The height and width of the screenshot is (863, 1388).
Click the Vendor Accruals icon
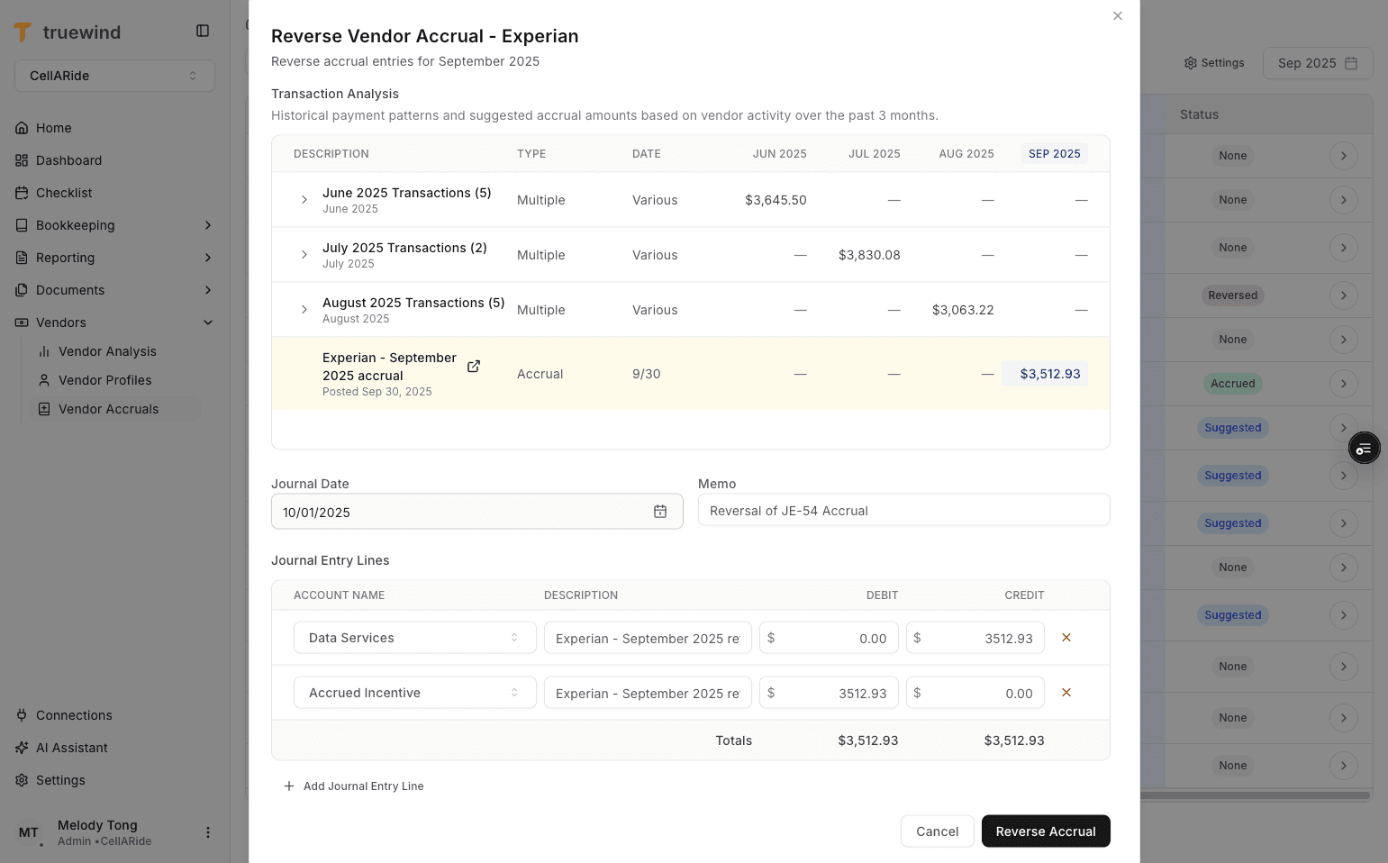click(44, 409)
